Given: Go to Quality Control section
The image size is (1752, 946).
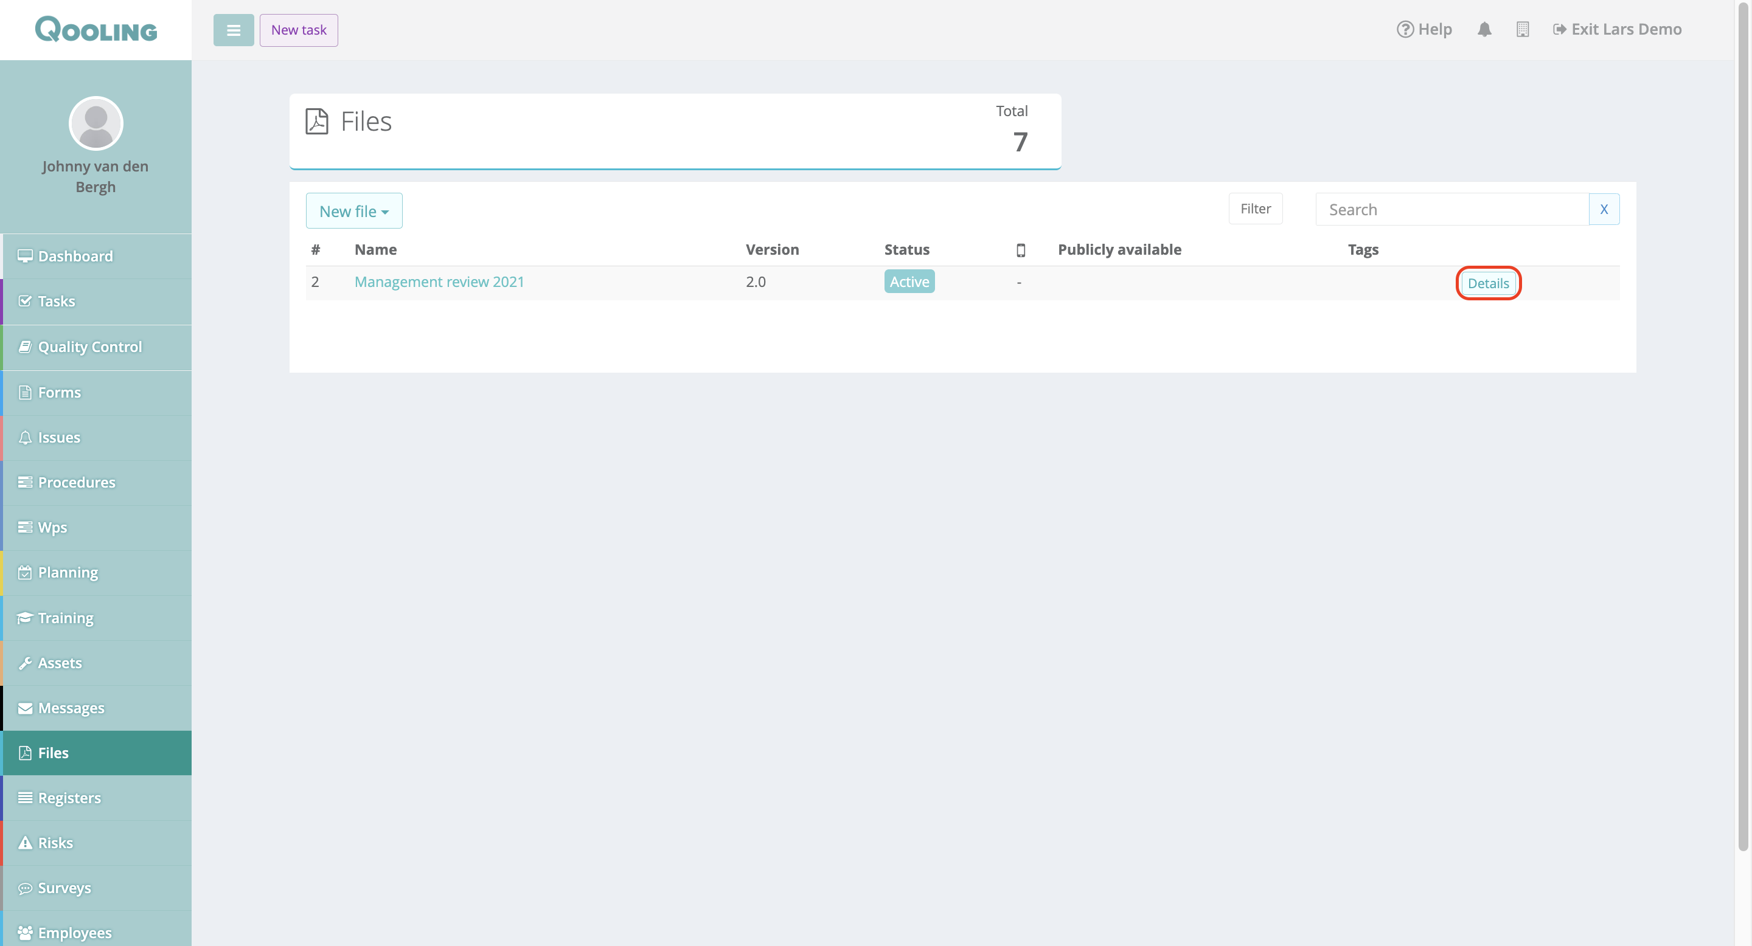Looking at the screenshot, I should coord(89,347).
